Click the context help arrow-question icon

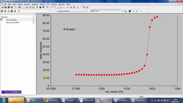click(x=43, y=7)
